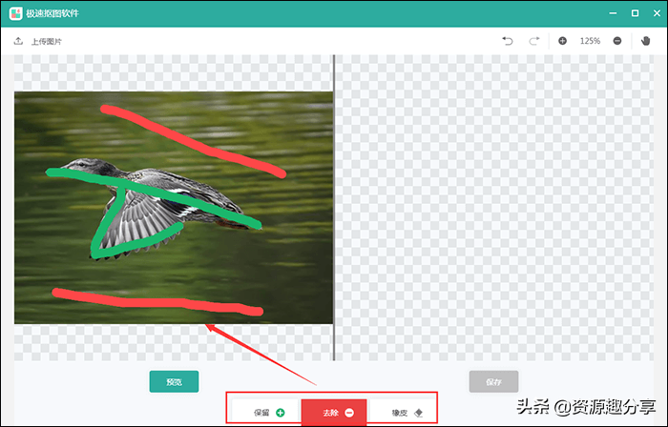Open 上传图片 to upload a picture

[x=47, y=42]
